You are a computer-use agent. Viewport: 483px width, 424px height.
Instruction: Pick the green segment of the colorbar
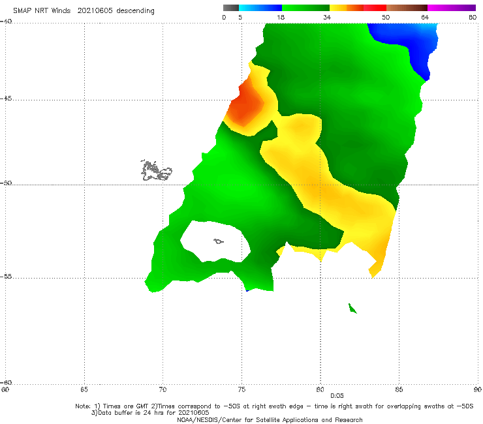tap(305, 8)
